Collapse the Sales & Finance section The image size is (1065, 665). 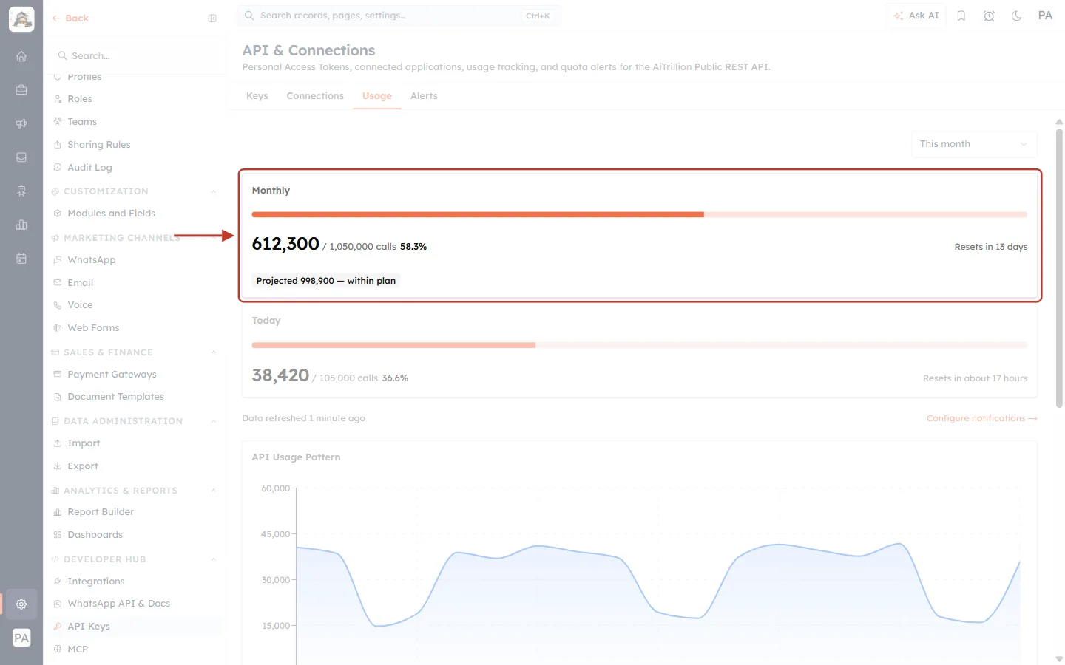point(214,352)
